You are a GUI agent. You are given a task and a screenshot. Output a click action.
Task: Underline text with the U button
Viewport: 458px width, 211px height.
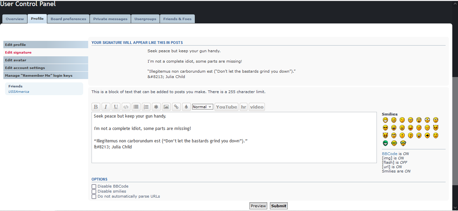(x=116, y=107)
